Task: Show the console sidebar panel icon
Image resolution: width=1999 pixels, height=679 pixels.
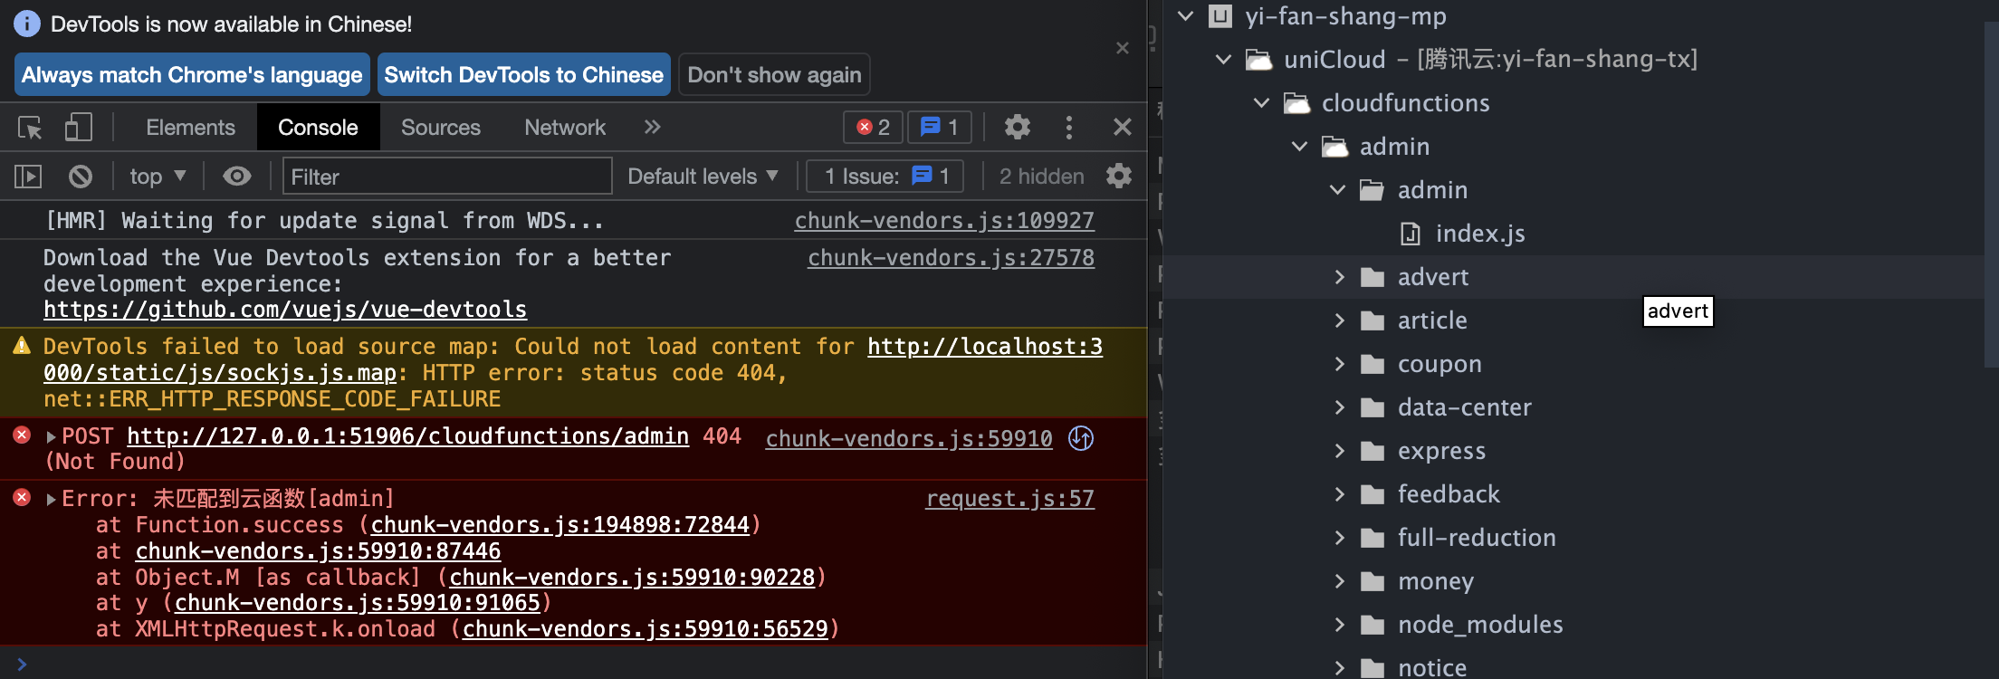Action: click(x=28, y=177)
